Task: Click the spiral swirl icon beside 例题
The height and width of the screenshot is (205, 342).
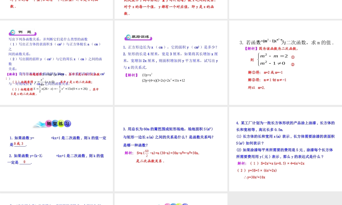Action: pyautogui.click(x=13, y=32)
